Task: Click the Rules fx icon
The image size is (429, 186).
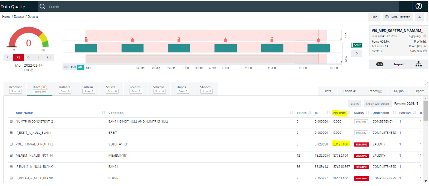Action: (x=425, y=46)
